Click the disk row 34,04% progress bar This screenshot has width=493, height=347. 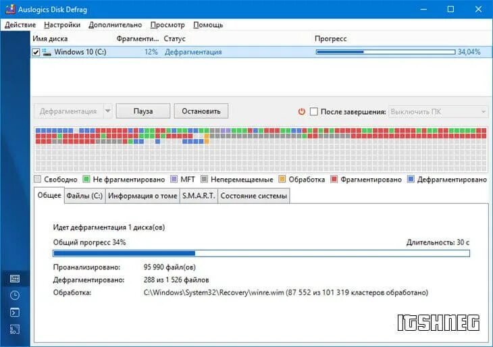[386, 52]
